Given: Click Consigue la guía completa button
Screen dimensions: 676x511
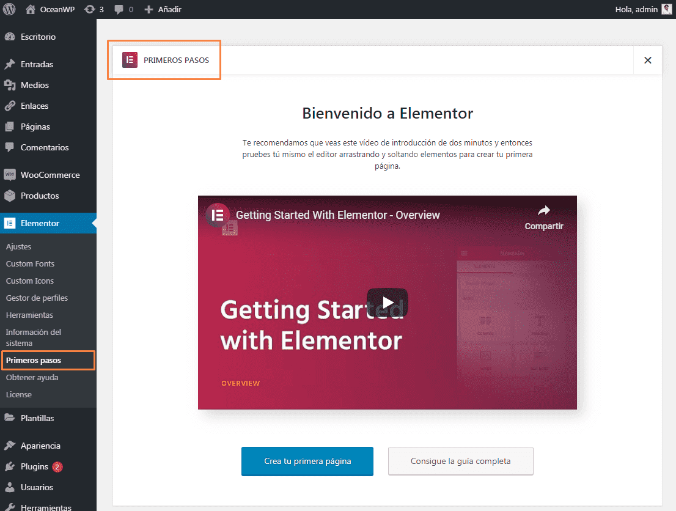Looking at the screenshot, I should click(460, 461).
